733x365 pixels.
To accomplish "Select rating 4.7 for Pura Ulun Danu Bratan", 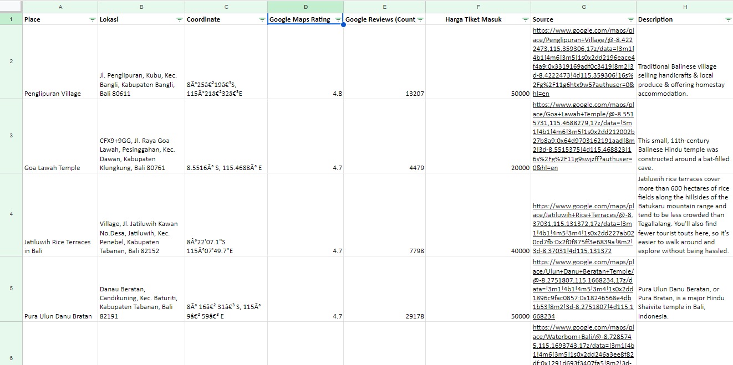I will point(306,289).
